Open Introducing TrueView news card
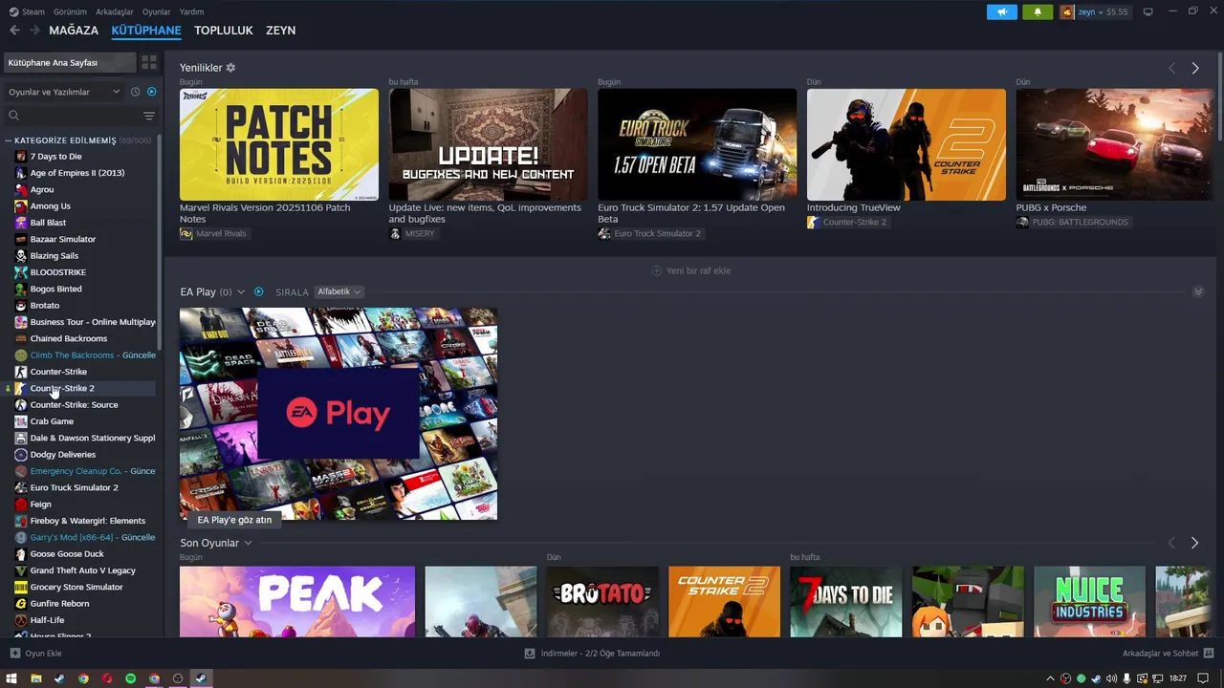This screenshot has height=688, width=1224. coord(906,144)
